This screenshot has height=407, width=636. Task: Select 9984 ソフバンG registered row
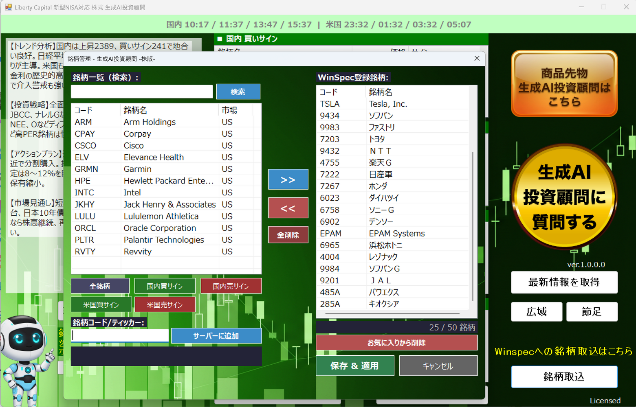point(393,269)
